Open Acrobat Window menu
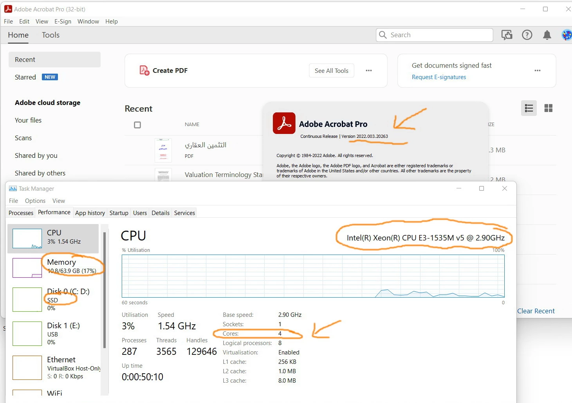This screenshot has width=572, height=403. pos(88,22)
